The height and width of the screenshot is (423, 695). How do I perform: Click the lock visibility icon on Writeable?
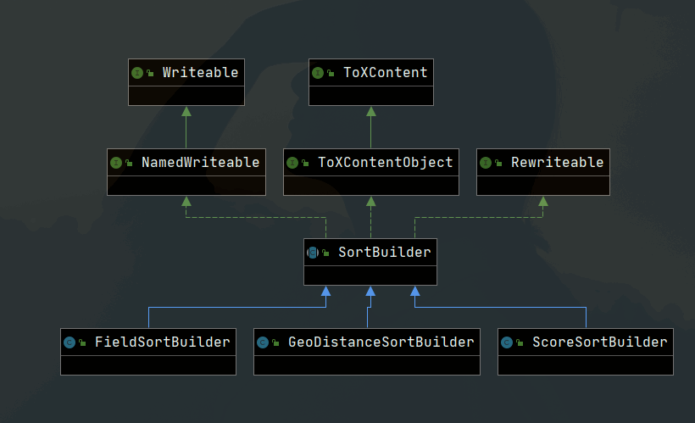tap(150, 73)
